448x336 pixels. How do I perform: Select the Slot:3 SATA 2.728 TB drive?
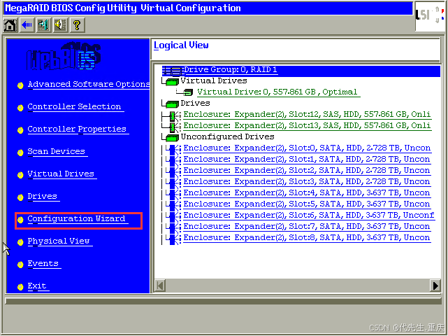(307, 182)
